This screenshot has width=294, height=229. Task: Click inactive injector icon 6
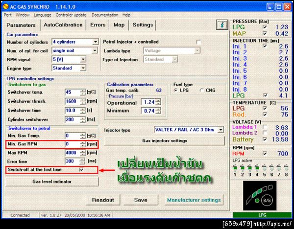[271, 167]
